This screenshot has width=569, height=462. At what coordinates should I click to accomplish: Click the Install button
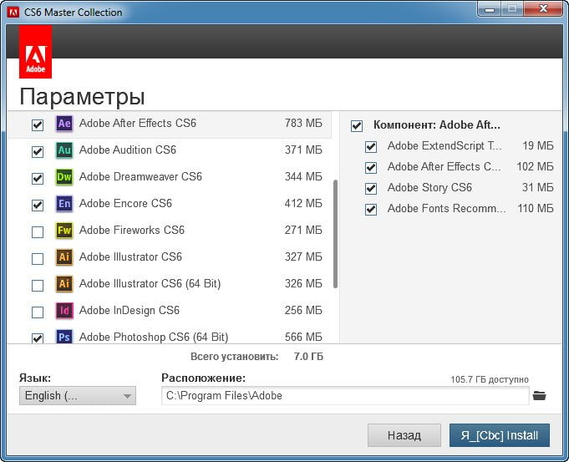click(500, 435)
